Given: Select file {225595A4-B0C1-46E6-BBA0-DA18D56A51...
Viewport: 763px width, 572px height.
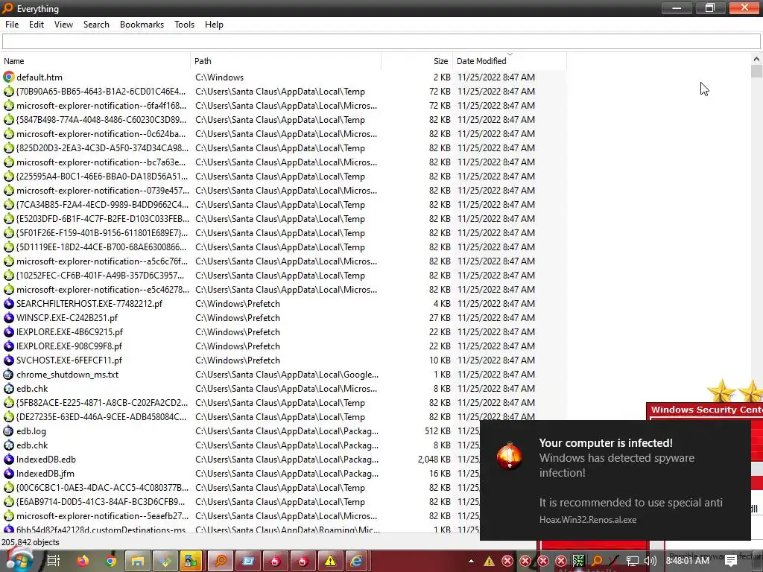Looking at the screenshot, I should tap(101, 176).
